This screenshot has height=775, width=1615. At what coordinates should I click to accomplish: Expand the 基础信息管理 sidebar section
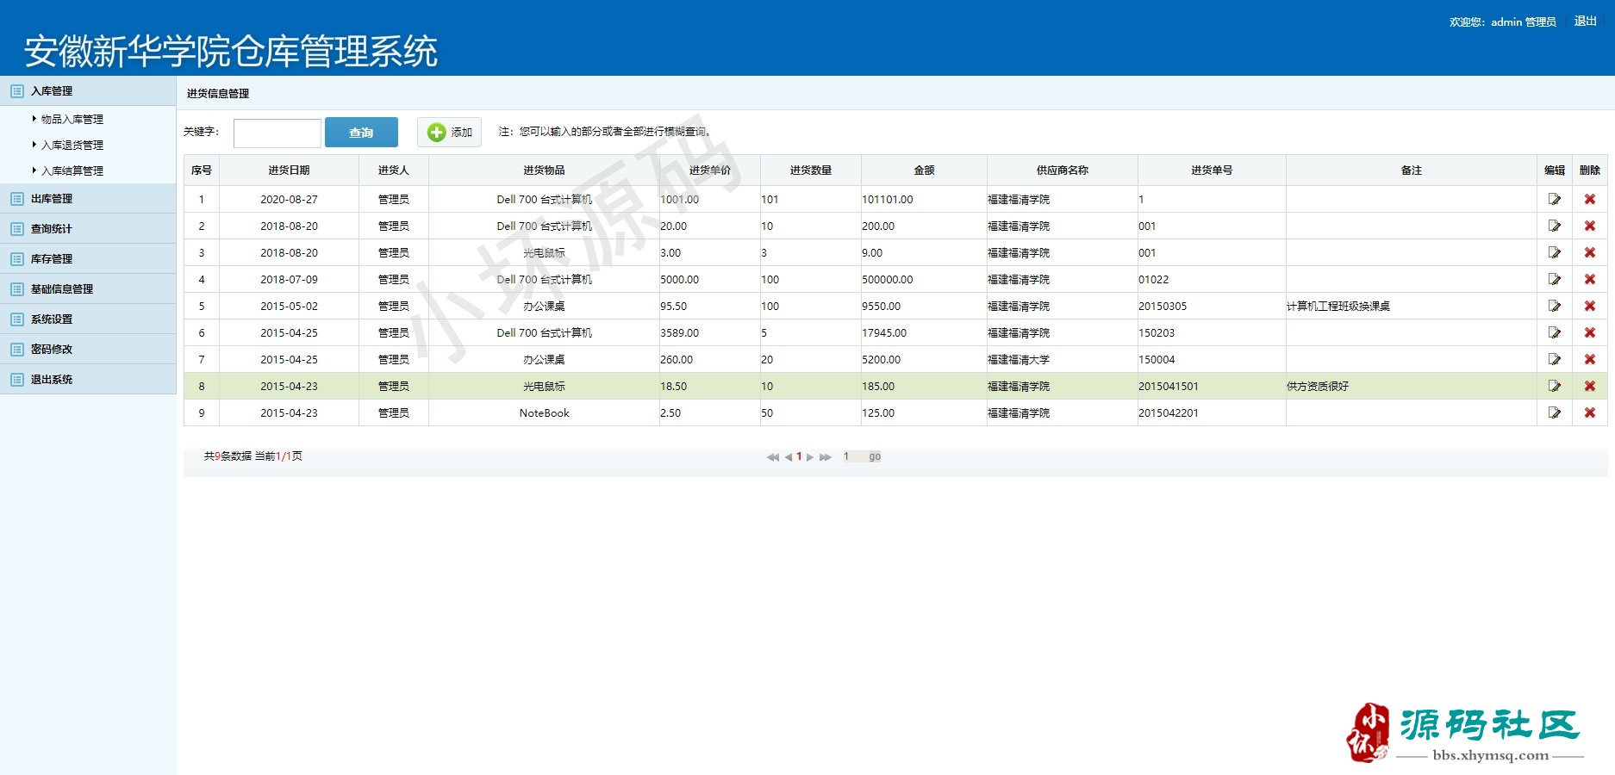click(x=62, y=289)
